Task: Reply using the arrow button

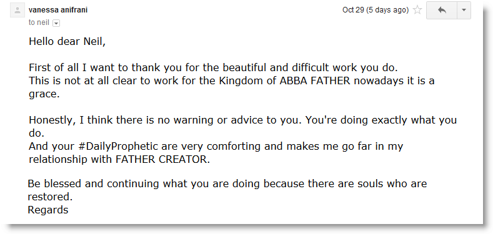Action: [442, 10]
